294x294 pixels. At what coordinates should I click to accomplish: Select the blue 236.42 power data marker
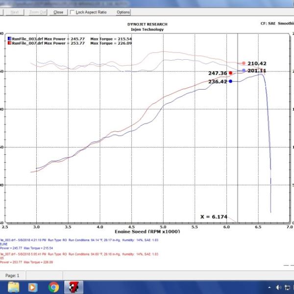click(231, 81)
